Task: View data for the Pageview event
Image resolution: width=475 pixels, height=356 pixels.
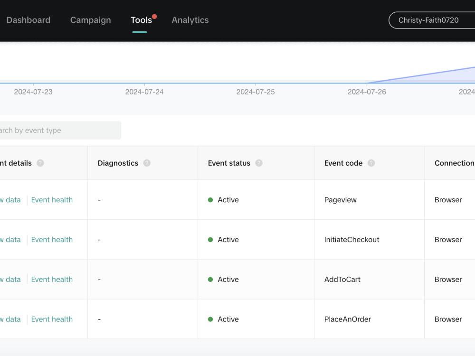Action: pyautogui.click(x=10, y=200)
